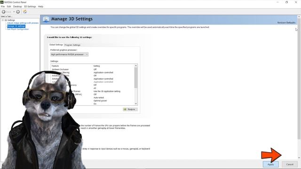
Task: Click main page scrollbar down arrow
Action: tap(299, 158)
